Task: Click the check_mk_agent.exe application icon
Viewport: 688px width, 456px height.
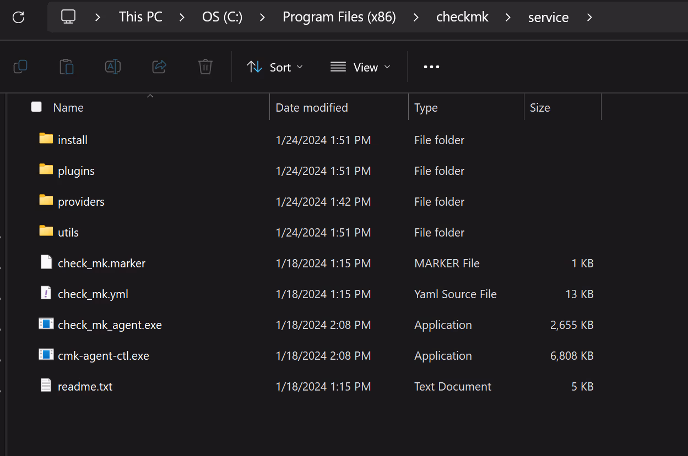Action: click(46, 323)
